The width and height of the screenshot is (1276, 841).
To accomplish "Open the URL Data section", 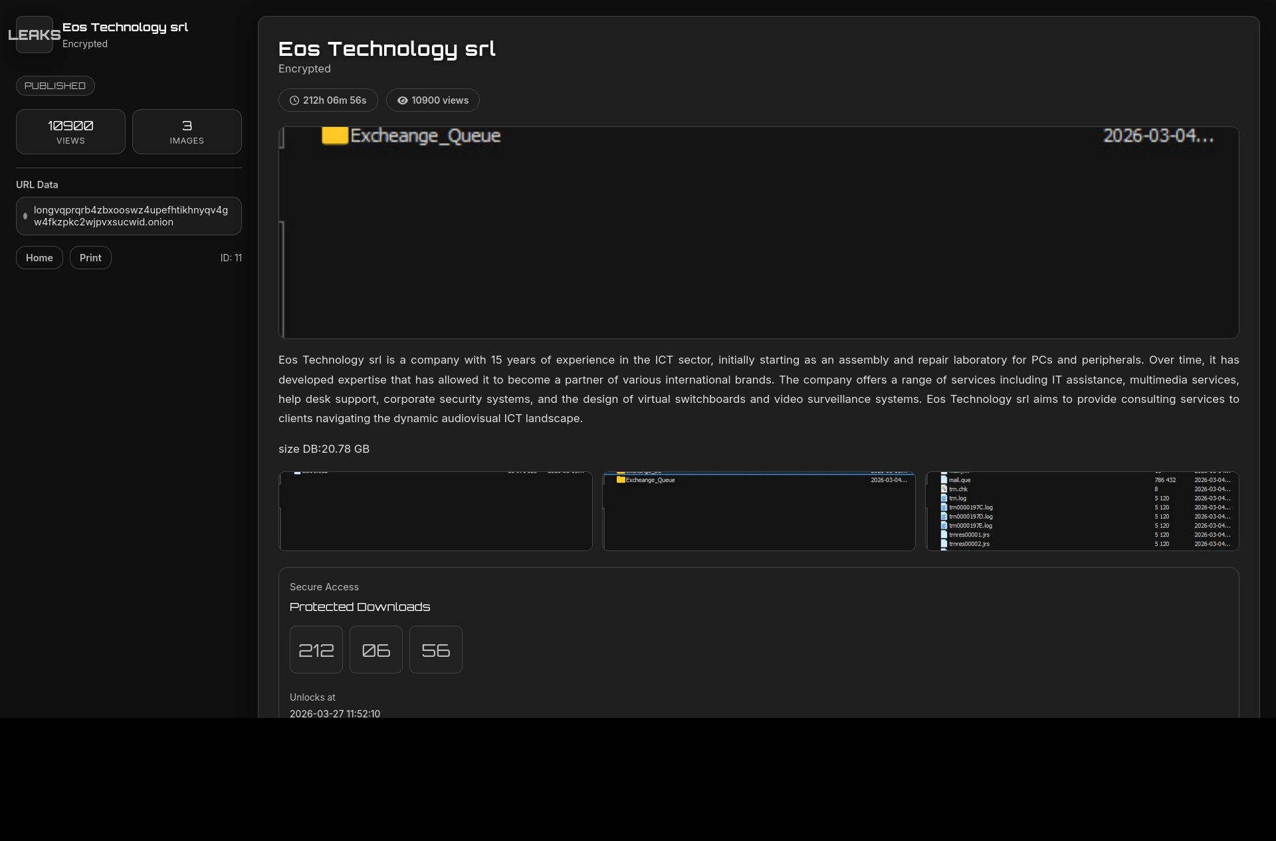I will click(x=37, y=184).
